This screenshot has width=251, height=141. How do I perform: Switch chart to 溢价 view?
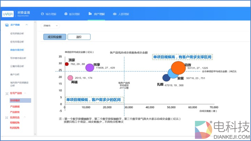[79, 37]
